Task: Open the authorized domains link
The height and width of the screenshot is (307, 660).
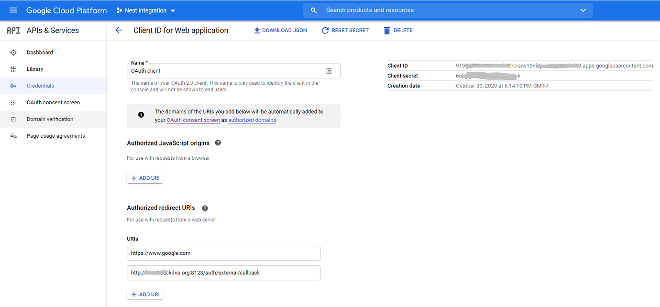Action: [252, 120]
